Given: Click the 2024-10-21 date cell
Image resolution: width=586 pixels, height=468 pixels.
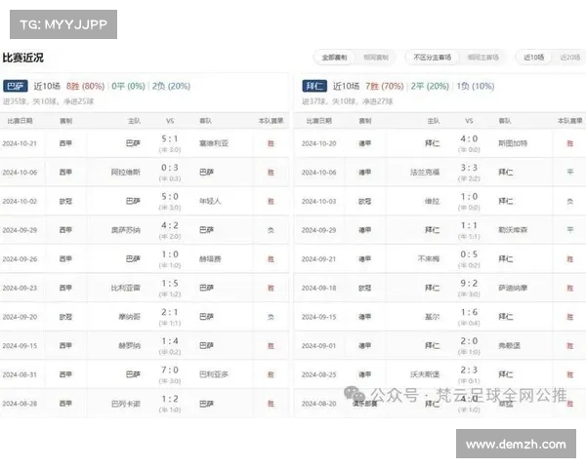Looking at the screenshot, I should pos(20,143).
